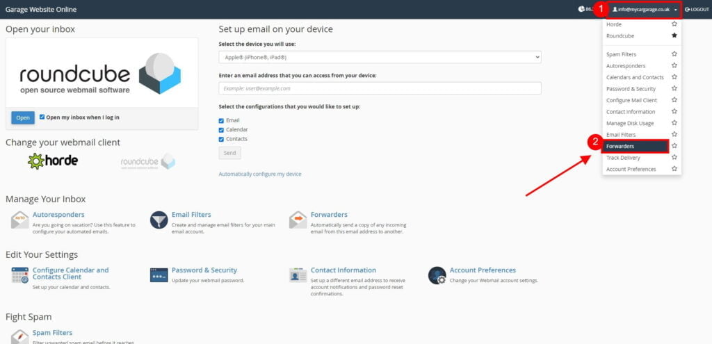The width and height of the screenshot is (712, 344).
Task: Open the Password & Security heading link
Action: coord(204,270)
